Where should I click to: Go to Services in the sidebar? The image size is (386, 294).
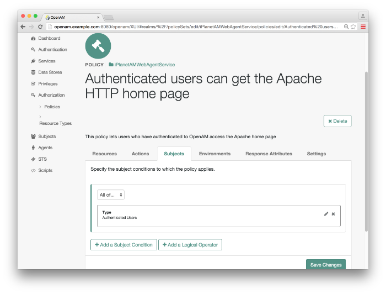pos(47,61)
